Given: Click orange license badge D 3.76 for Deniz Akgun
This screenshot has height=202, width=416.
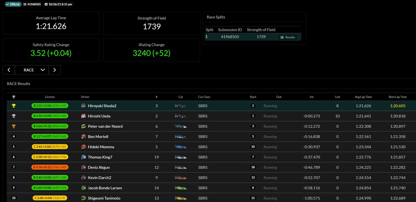Looking at the screenshot, I should (50, 167).
